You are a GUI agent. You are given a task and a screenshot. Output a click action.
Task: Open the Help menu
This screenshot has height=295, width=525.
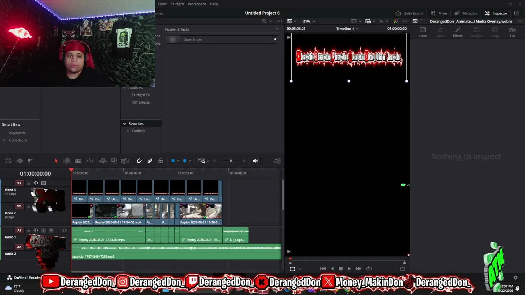tap(214, 4)
